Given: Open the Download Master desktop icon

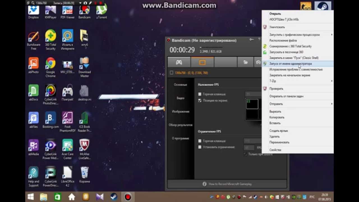Looking at the screenshot, I should point(84,68).
